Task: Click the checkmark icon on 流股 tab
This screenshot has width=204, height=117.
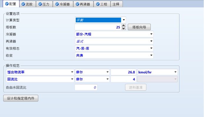Action: [x=23, y=4]
